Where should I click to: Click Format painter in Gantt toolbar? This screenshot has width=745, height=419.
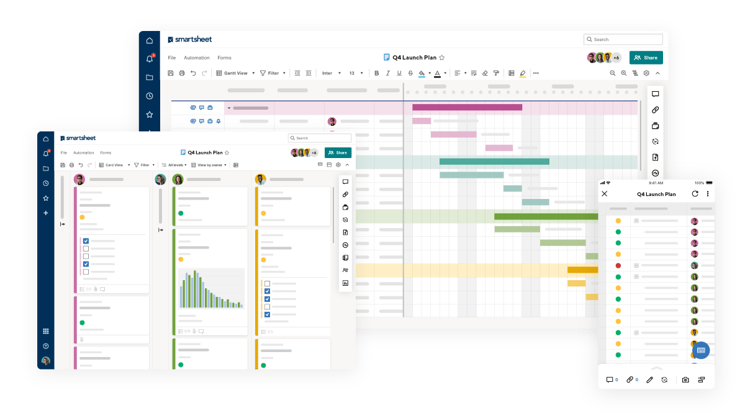tap(496, 73)
